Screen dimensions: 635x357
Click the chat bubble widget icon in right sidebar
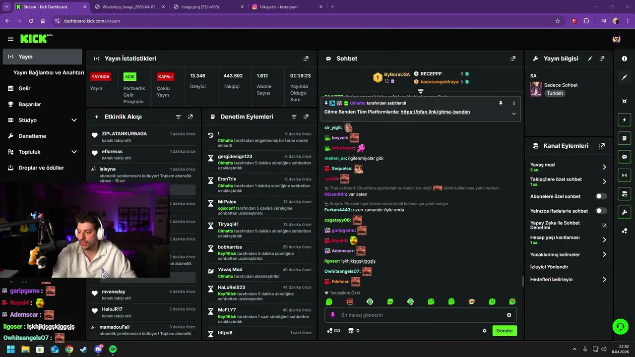click(x=625, y=157)
